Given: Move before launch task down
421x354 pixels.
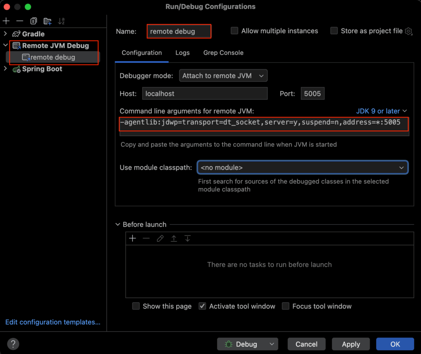Looking at the screenshot, I should pyautogui.click(x=187, y=238).
